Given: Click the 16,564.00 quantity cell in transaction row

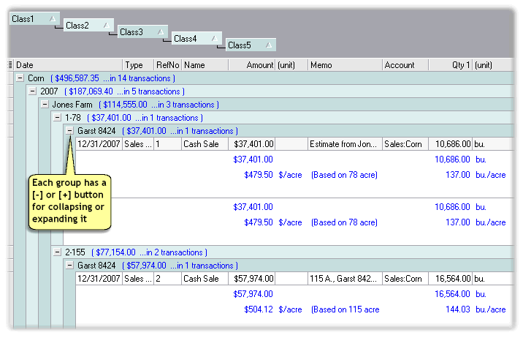Looking at the screenshot, I should point(450,279).
